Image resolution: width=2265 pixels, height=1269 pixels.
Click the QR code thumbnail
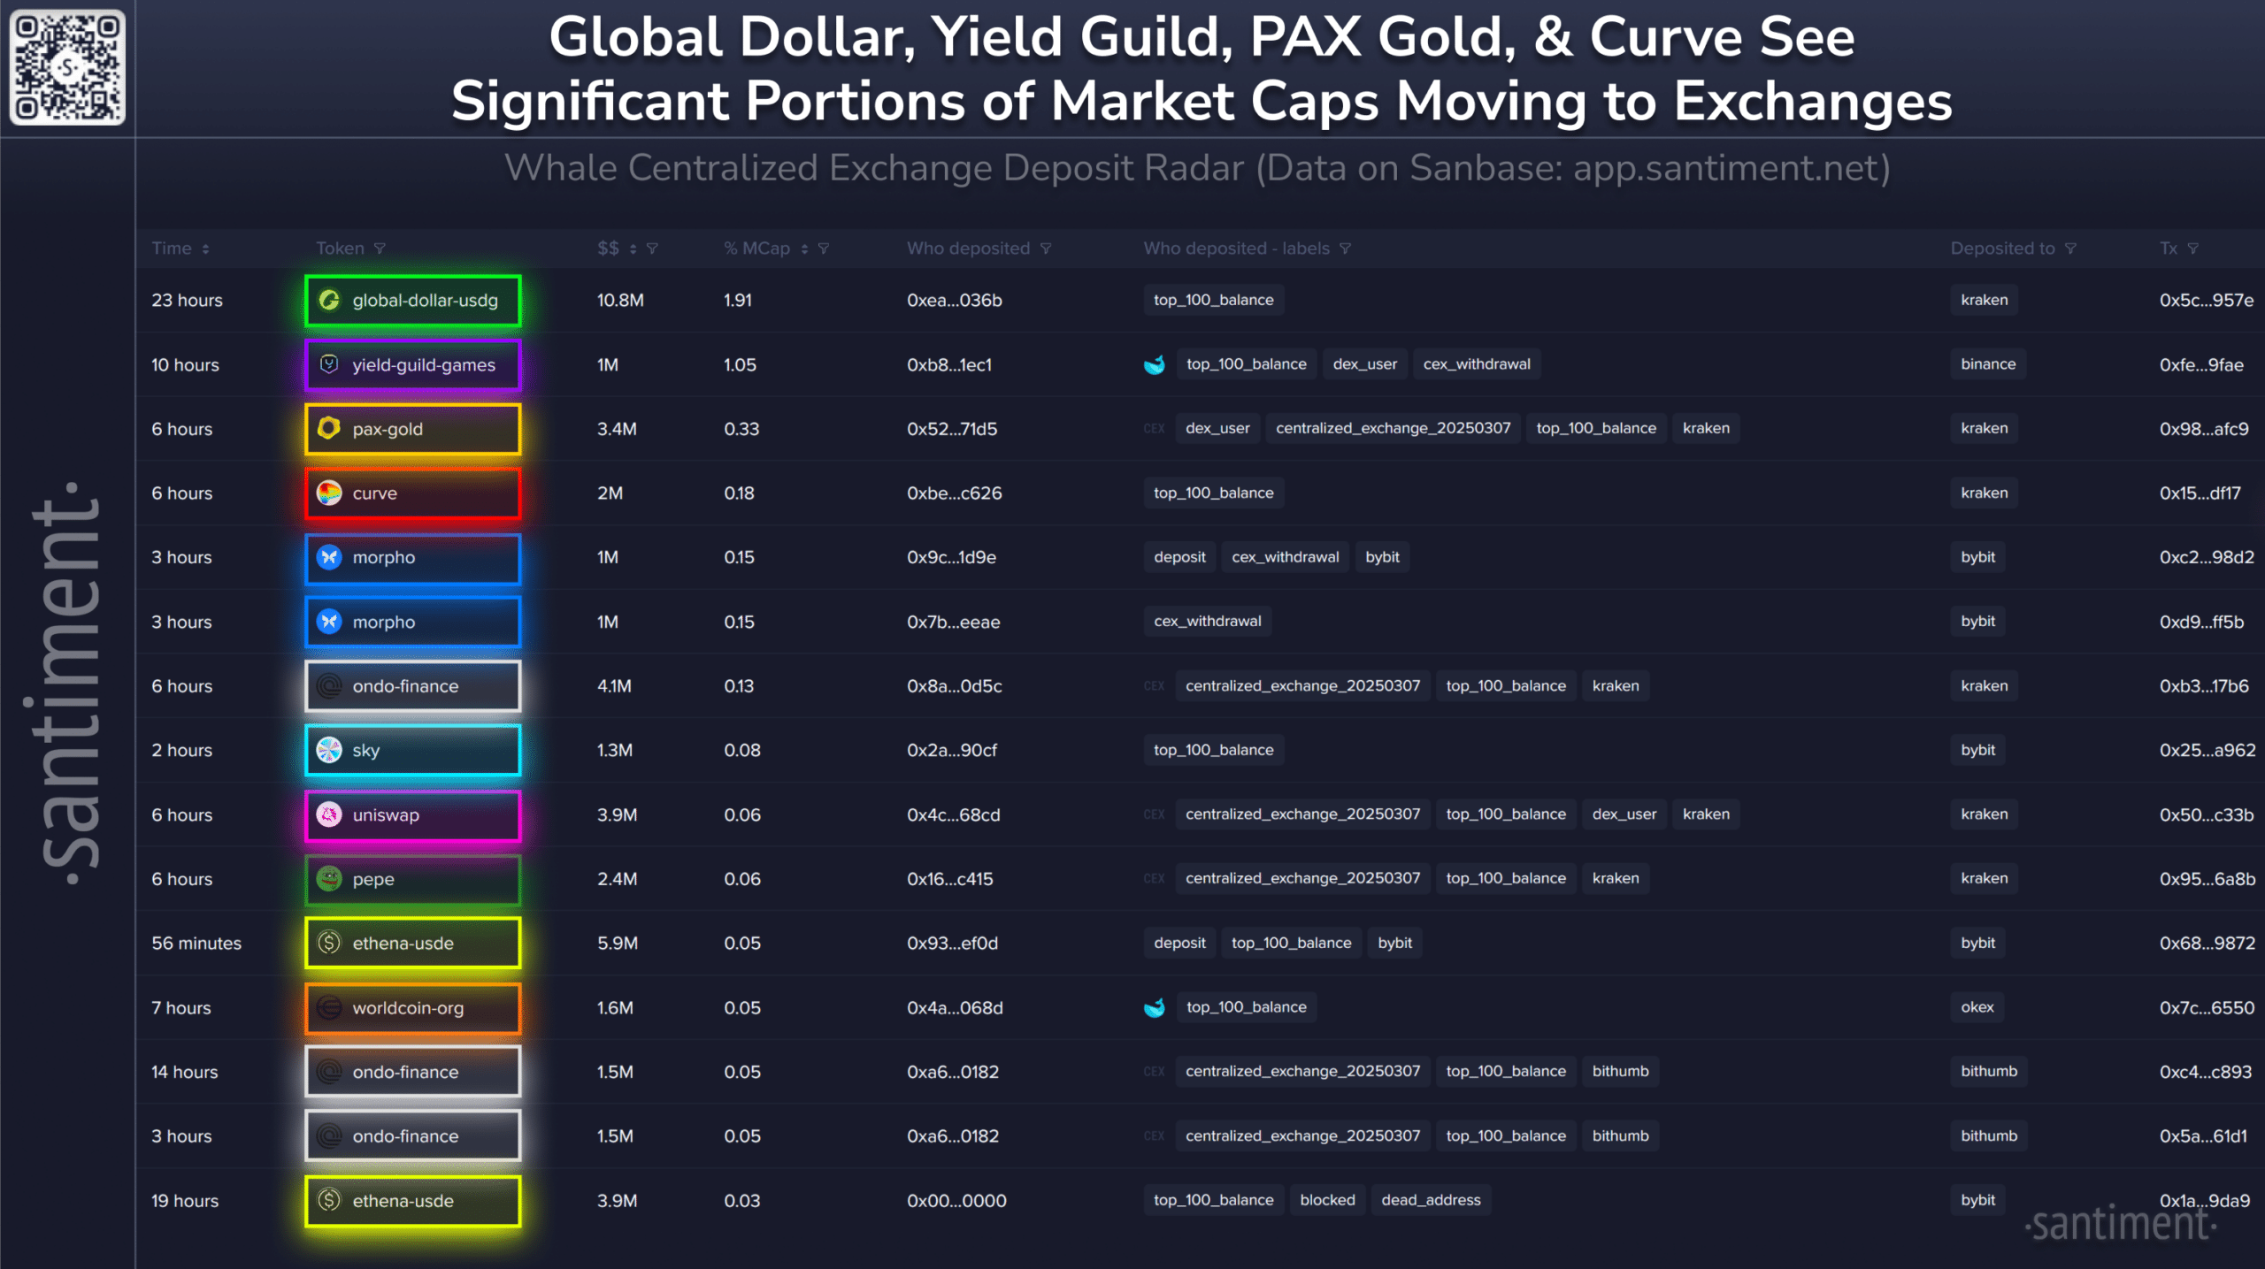click(67, 67)
